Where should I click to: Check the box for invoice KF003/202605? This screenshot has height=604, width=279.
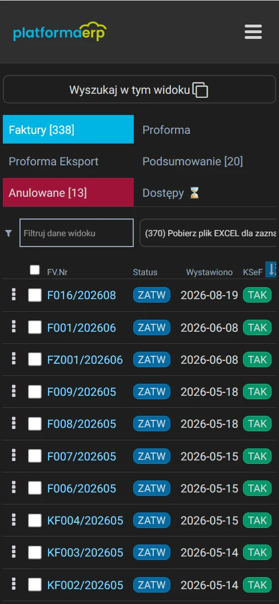(x=35, y=553)
